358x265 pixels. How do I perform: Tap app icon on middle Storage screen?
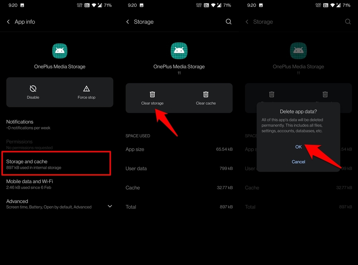(179, 51)
